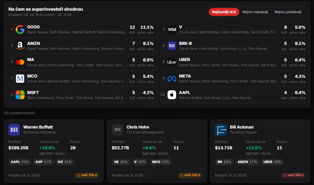Screen dimensions: 314x185
Task: Open the Moody's MCO logo icon
Action: [x=20, y=79]
